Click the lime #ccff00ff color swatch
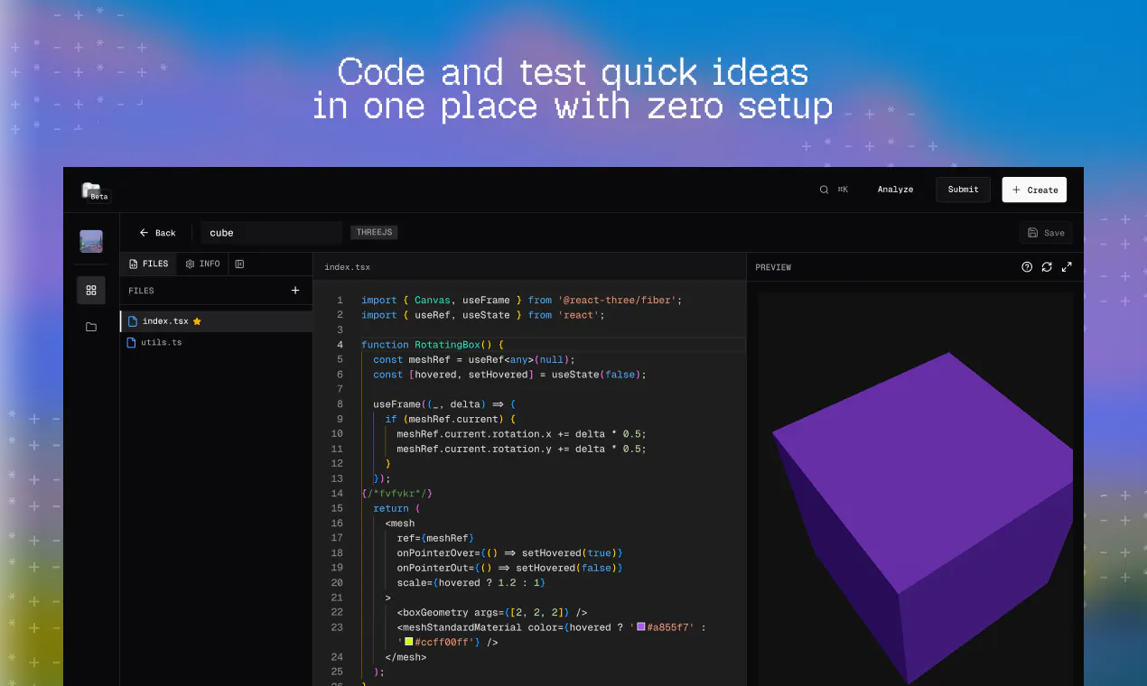 [409, 642]
